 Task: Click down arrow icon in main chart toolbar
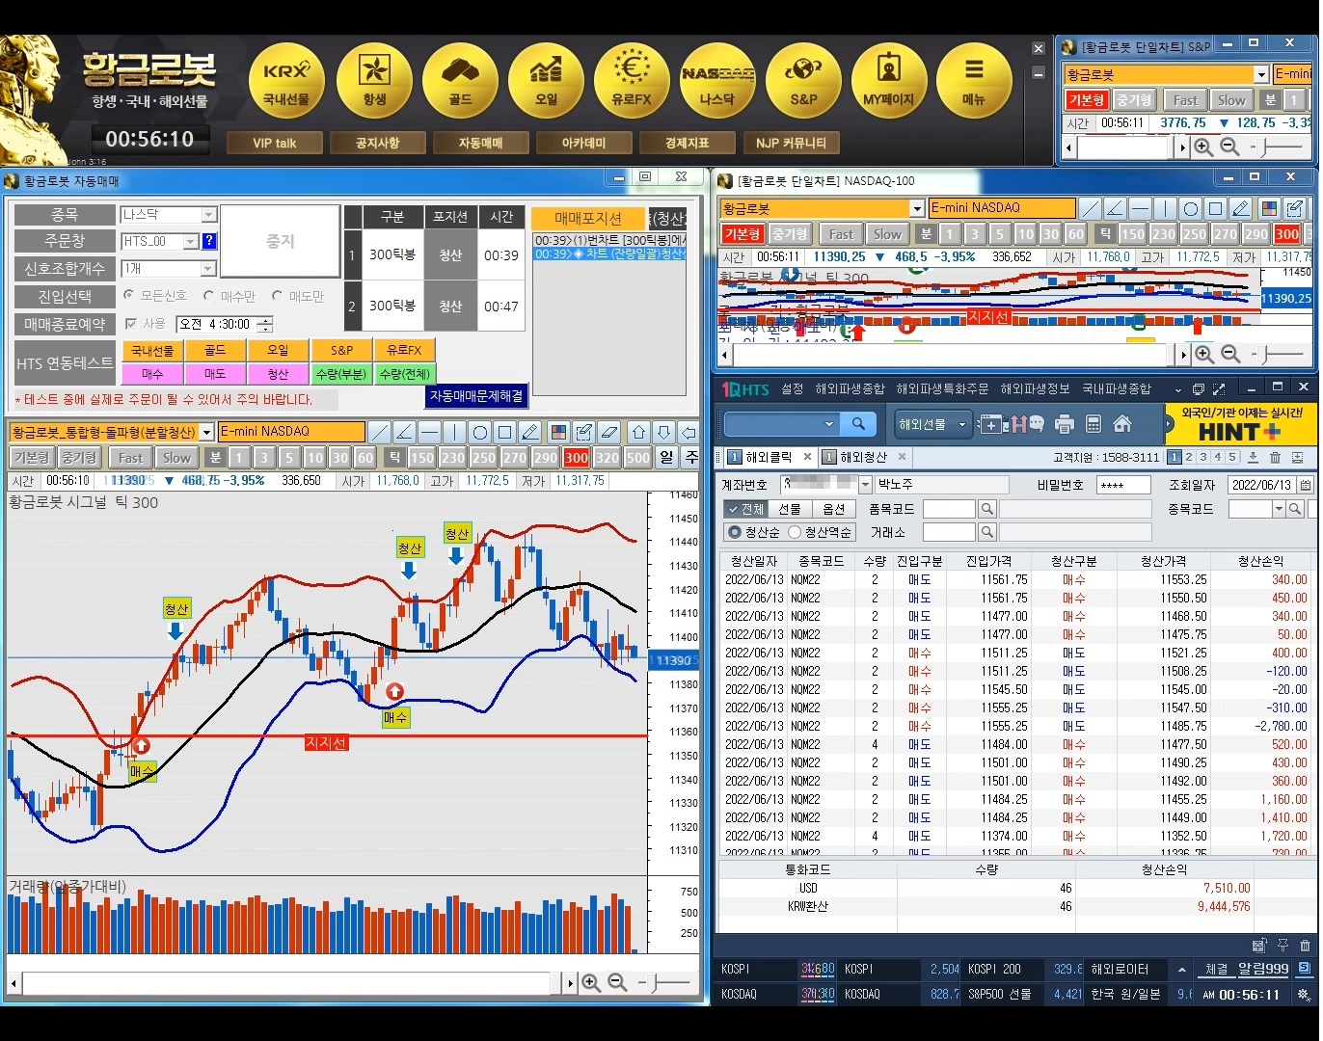click(x=663, y=432)
